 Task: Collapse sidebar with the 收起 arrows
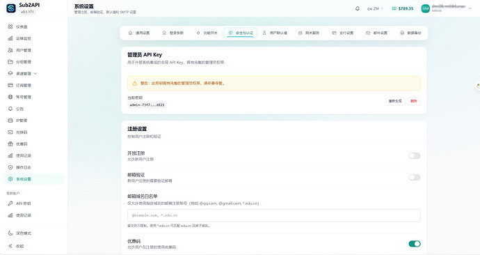coord(10,246)
